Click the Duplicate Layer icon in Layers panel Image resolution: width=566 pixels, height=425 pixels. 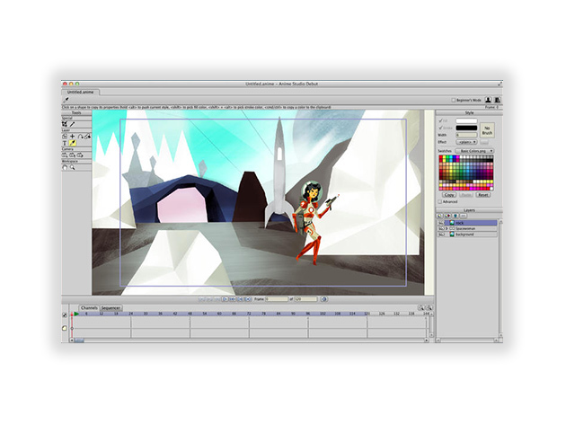click(447, 216)
